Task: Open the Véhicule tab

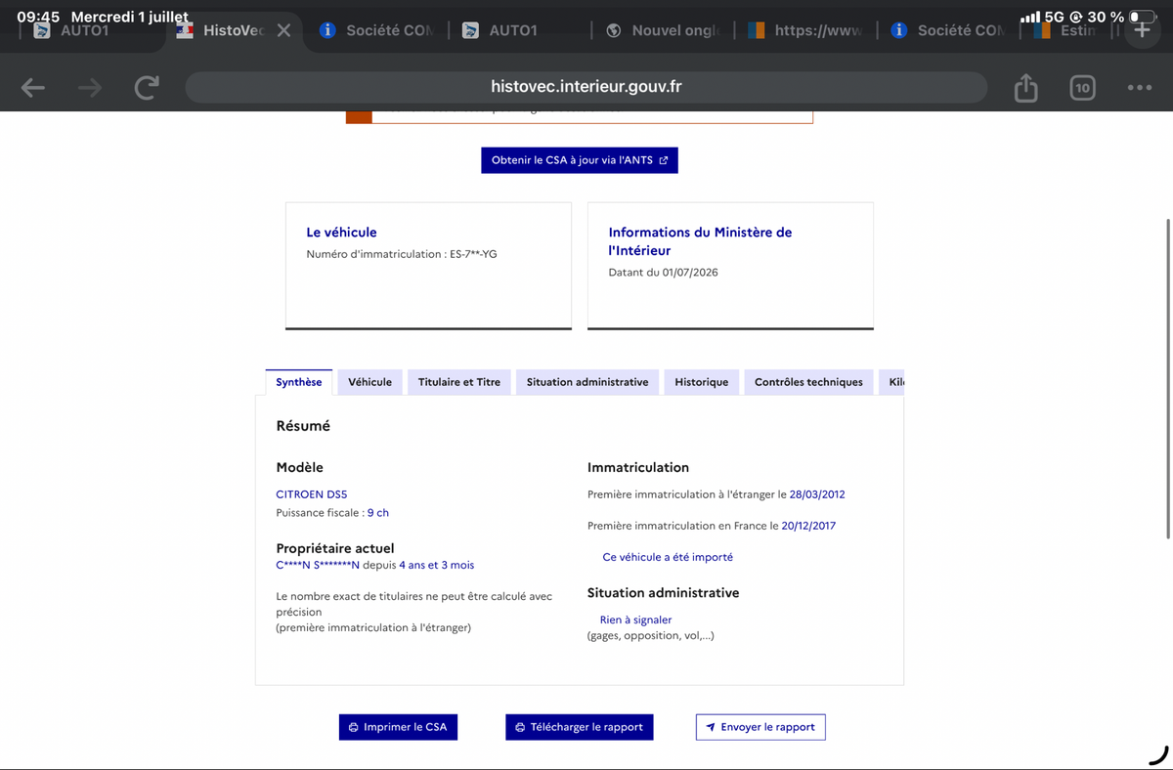Action: click(x=370, y=382)
